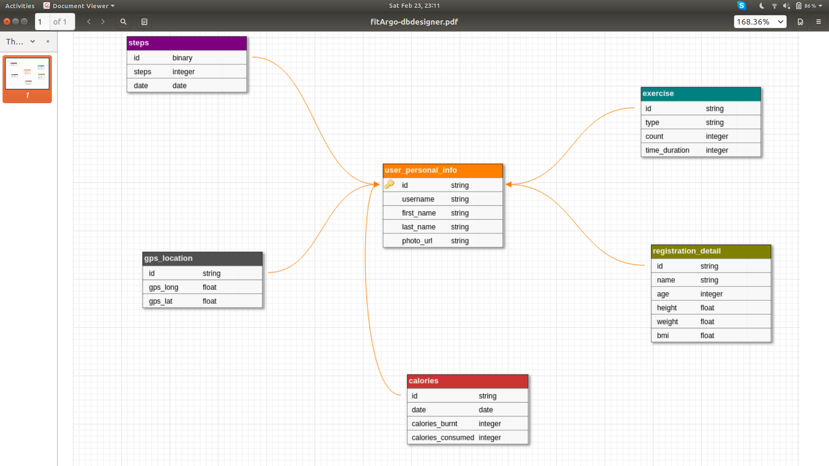Go to the next page arrow
The width and height of the screenshot is (829, 466).
click(103, 22)
